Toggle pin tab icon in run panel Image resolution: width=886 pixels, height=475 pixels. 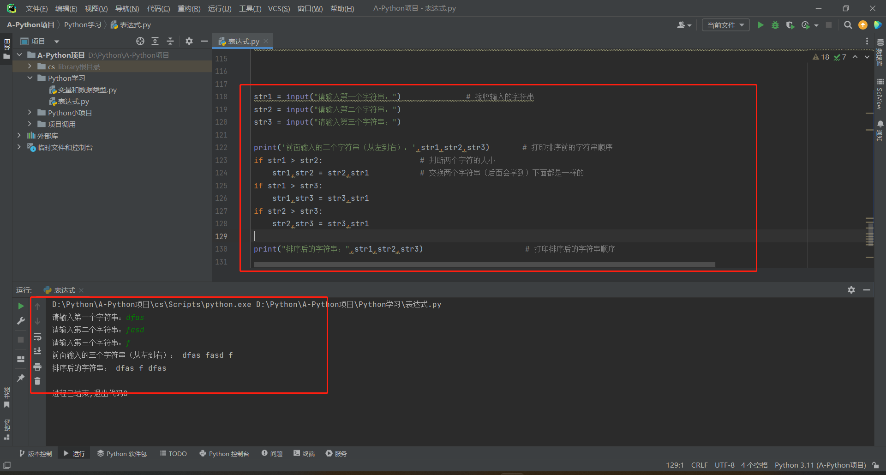pos(21,378)
